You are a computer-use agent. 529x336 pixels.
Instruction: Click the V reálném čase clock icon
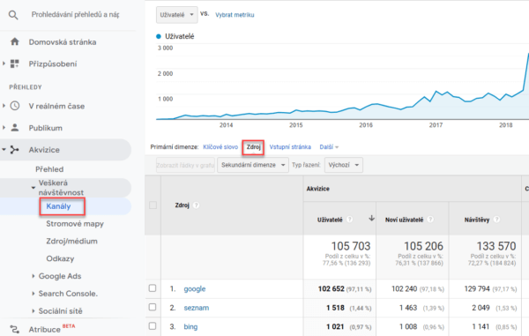tap(14, 106)
